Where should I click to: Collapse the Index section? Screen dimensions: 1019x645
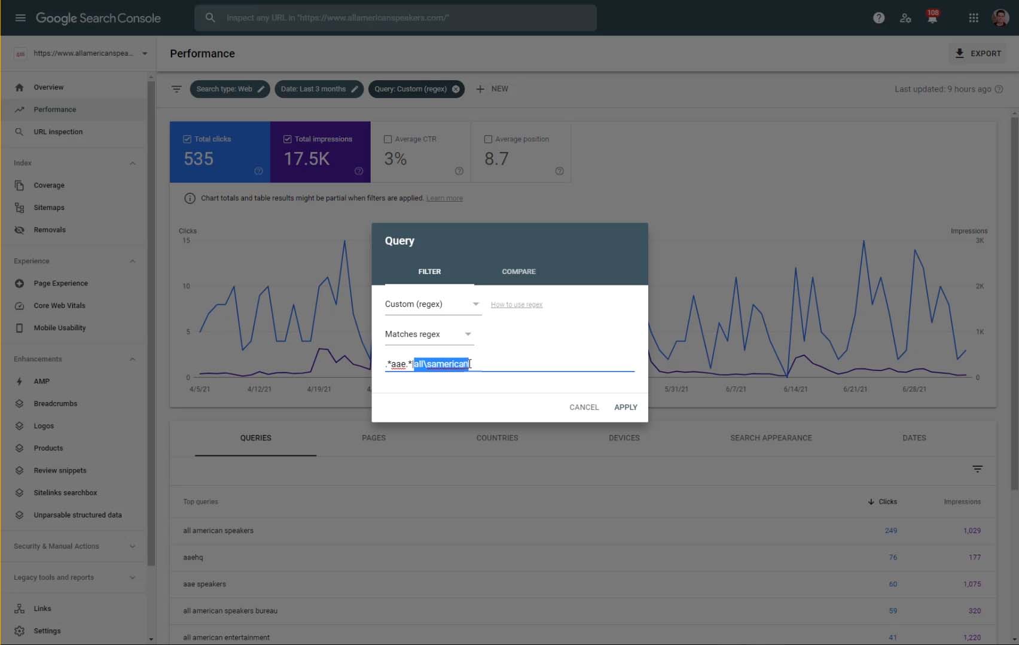click(x=132, y=163)
